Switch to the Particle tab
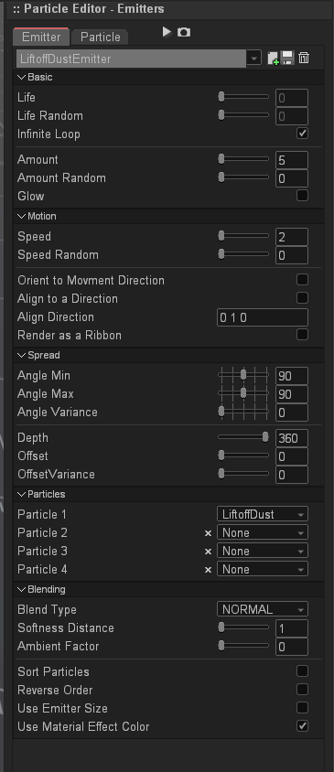 [x=100, y=37]
